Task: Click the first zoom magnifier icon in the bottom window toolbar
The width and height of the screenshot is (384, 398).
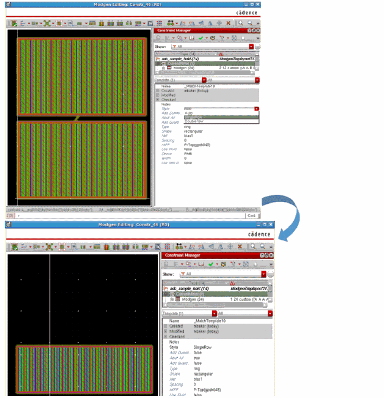Action: click(x=253, y=247)
